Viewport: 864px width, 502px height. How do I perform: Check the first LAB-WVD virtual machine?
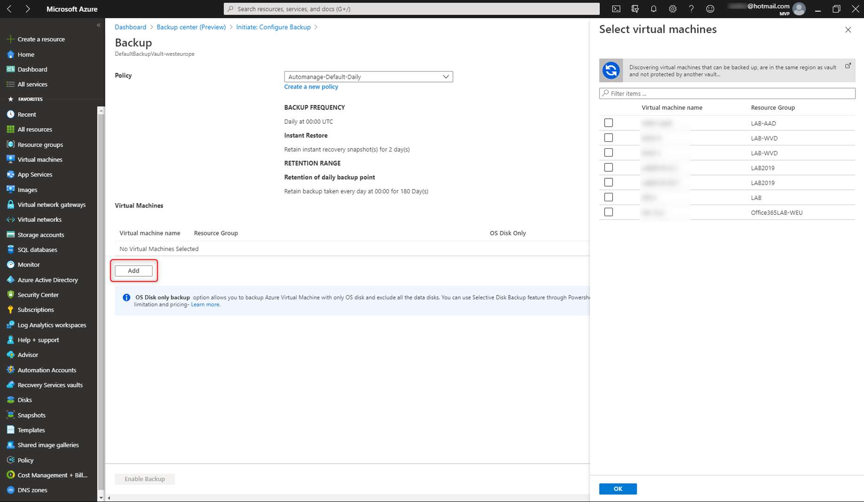coord(608,137)
